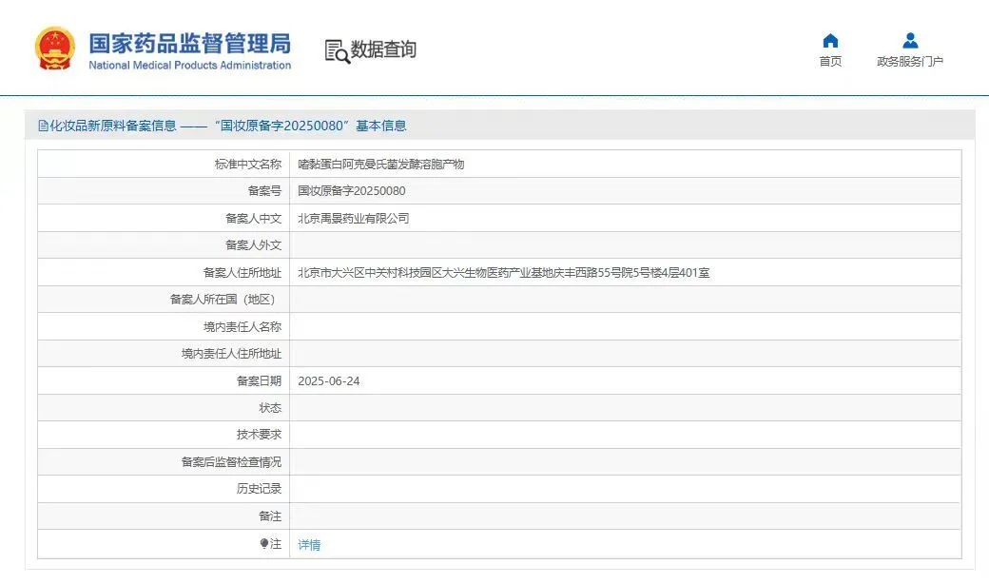Click the National Medical Products Administration subtitle
The height and width of the screenshot is (584, 989).
189,66
